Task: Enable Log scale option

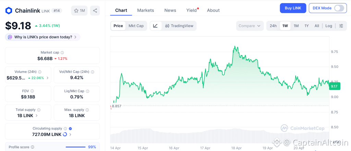Action: point(329,26)
